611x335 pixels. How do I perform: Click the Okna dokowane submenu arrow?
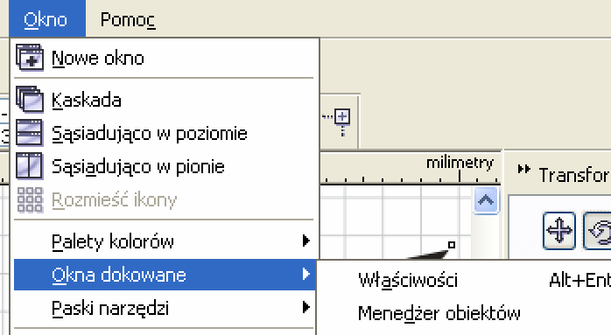point(305,275)
